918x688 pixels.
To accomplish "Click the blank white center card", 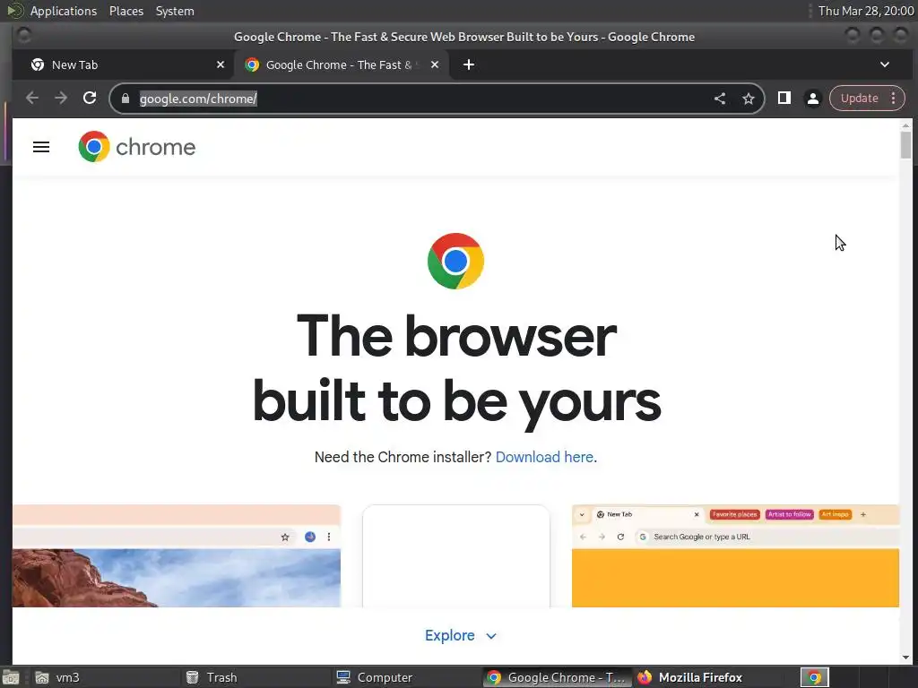I will pos(456,556).
